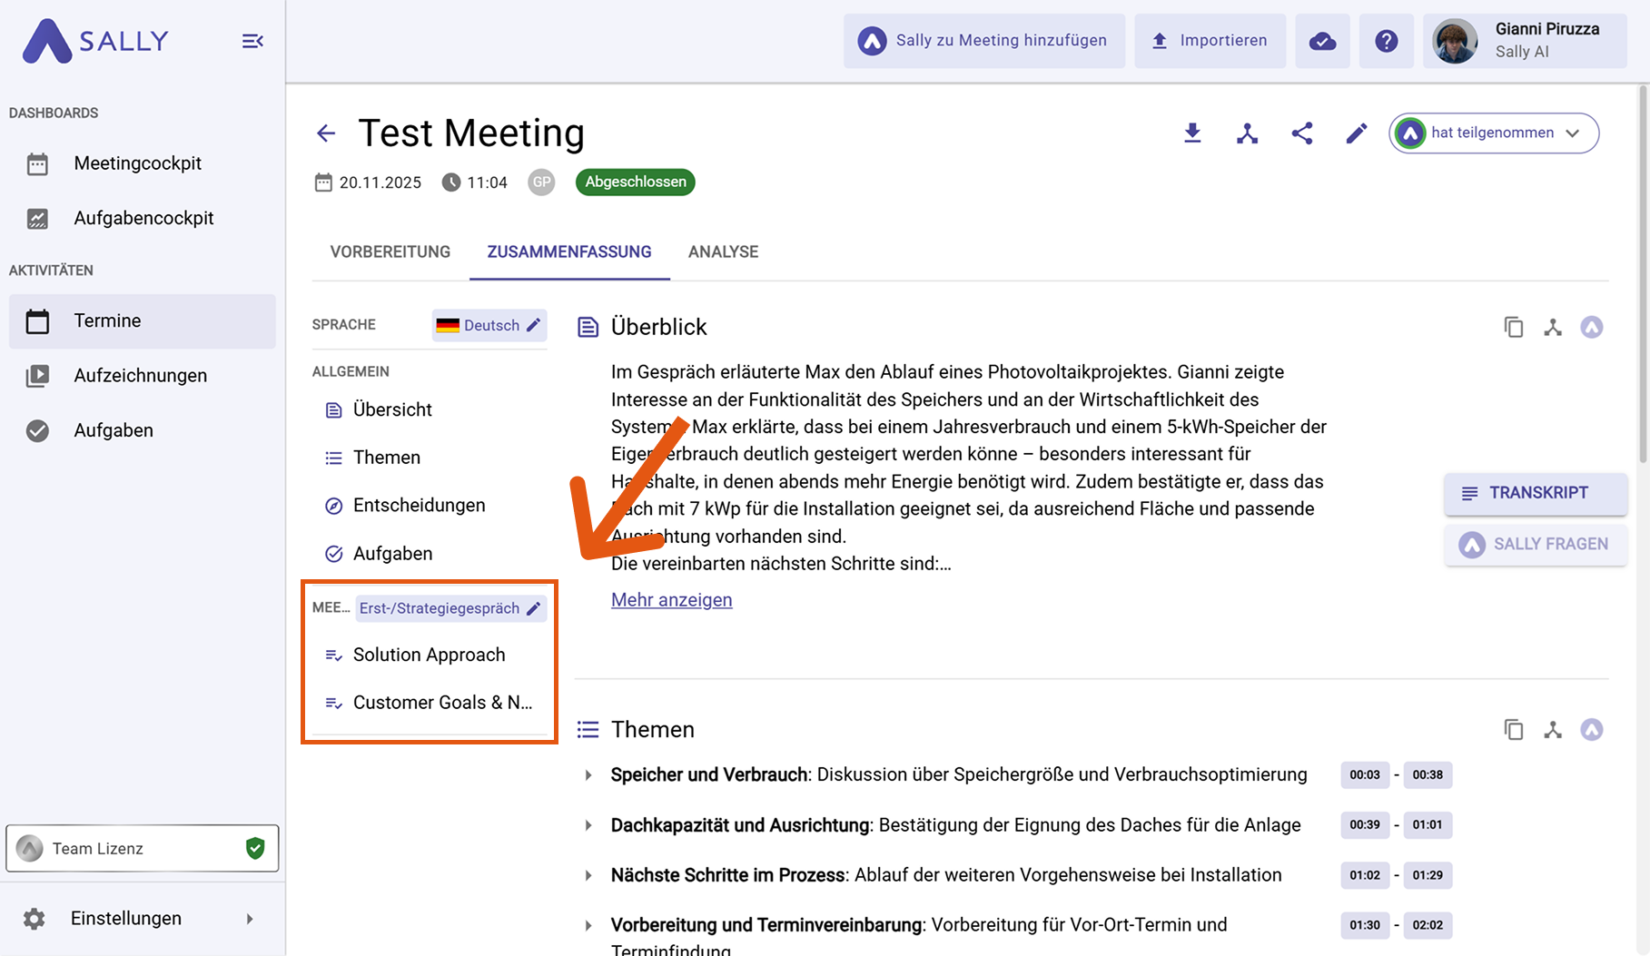Jump to 00:39 timestamp marker
The width and height of the screenshot is (1650, 956).
click(x=1364, y=825)
